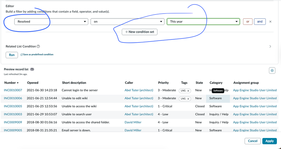Screen dimensions: 281x149
Task: Click Save as predefined condition link
Action: pos(37,54)
